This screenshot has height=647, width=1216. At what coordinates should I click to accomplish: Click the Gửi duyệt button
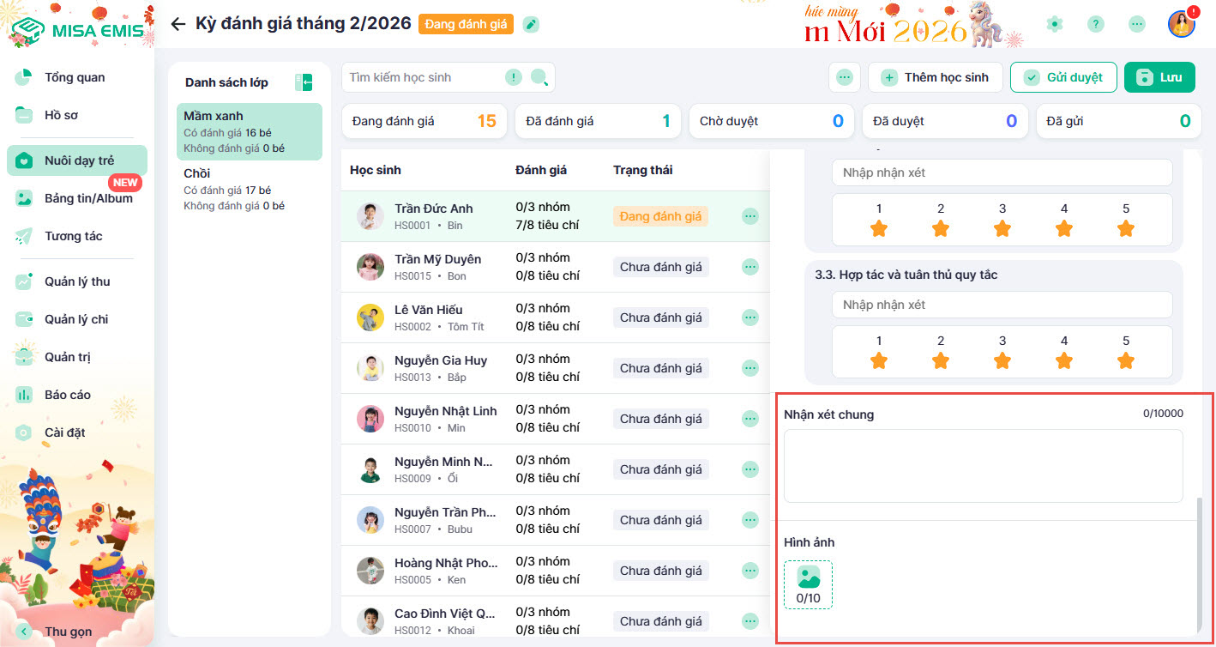1063,77
